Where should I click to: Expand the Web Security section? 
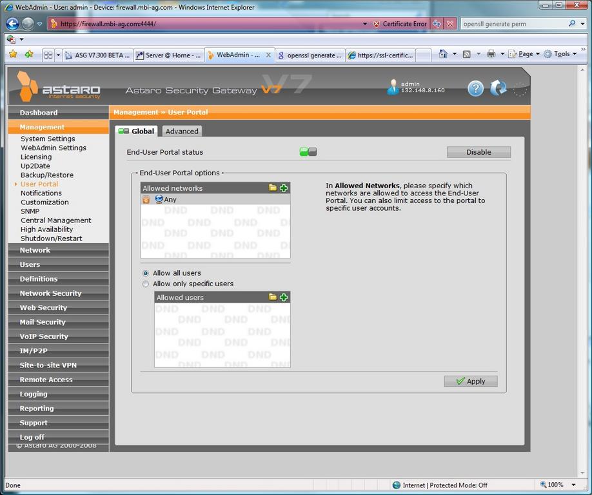pyautogui.click(x=59, y=307)
